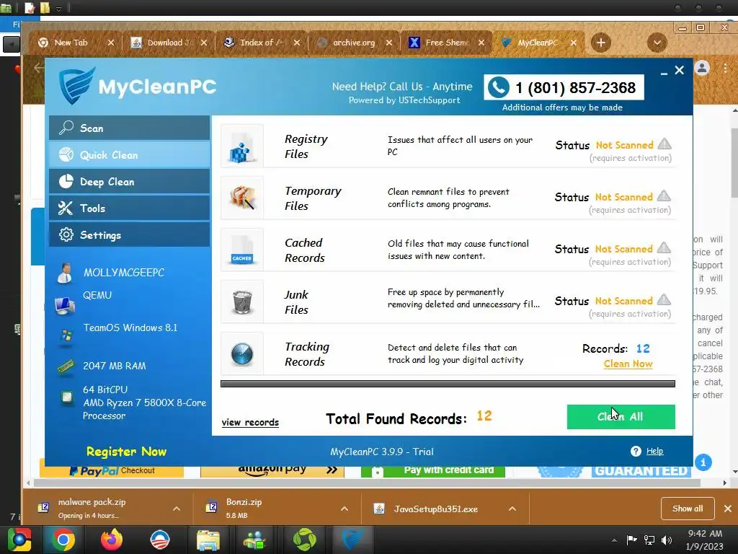The width and height of the screenshot is (738, 554).
Task: Click Register Now
Action: click(x=126, y=452)
